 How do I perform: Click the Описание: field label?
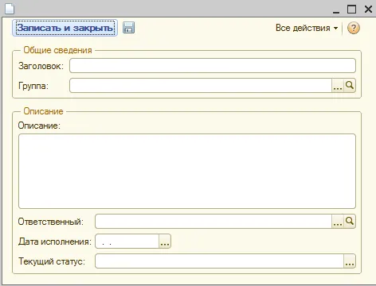[x=39, y=126]
